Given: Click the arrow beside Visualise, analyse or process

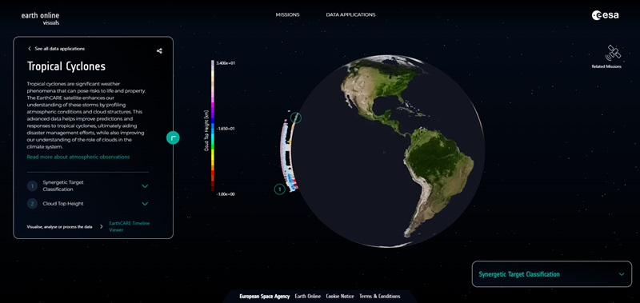Looking at the screenshot, I should [x=102, y=227].
